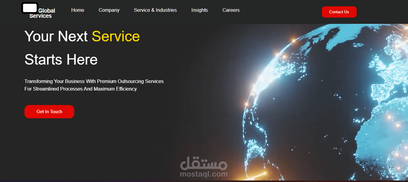Open the Company menu item
Viewport: 408px width, 182px height.
[x=109, y=10]
